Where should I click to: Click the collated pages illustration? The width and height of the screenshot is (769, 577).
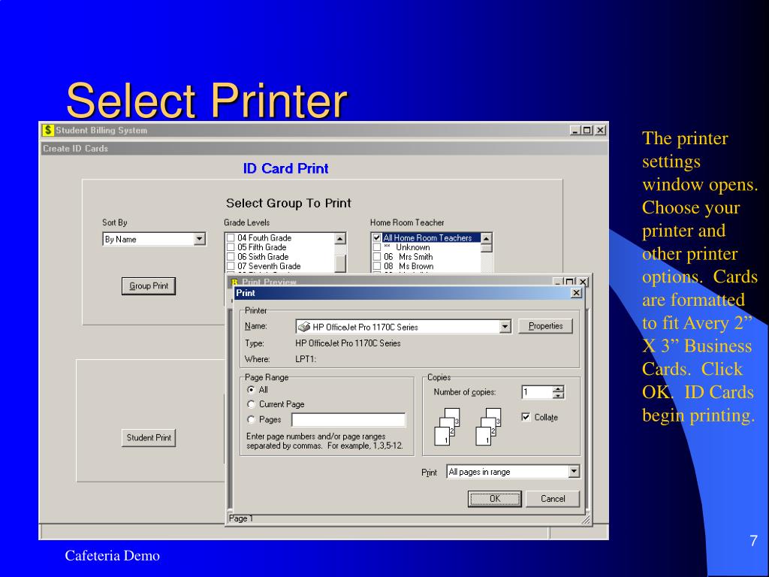click(468, 427)
